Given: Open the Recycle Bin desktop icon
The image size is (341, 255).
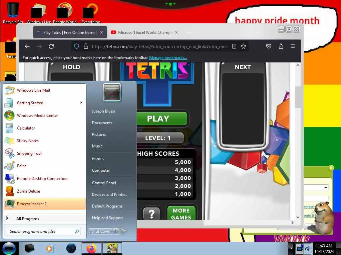Looking at the screenshot, I should pyautogui.click(x=13, y=13).
